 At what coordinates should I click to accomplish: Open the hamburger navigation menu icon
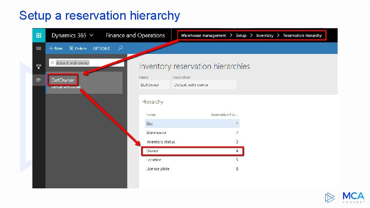39,49
